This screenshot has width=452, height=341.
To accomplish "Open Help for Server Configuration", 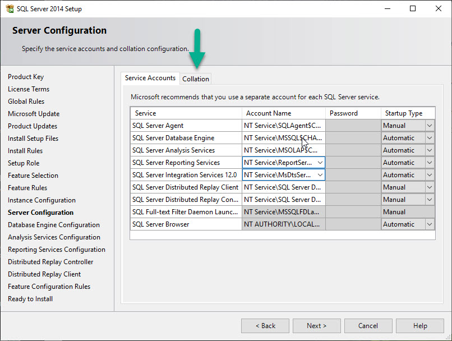I will pyautogui.click(x=419, y=326).
